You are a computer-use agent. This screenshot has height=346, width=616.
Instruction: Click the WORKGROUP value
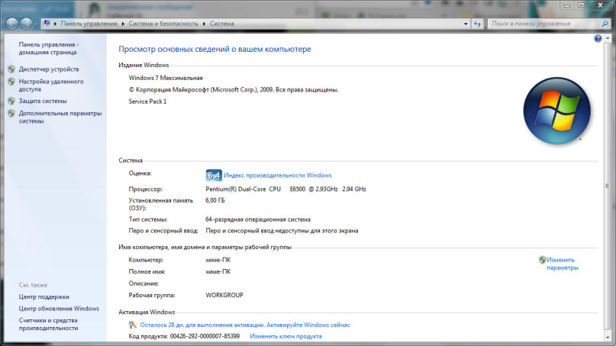coord(224,295)
